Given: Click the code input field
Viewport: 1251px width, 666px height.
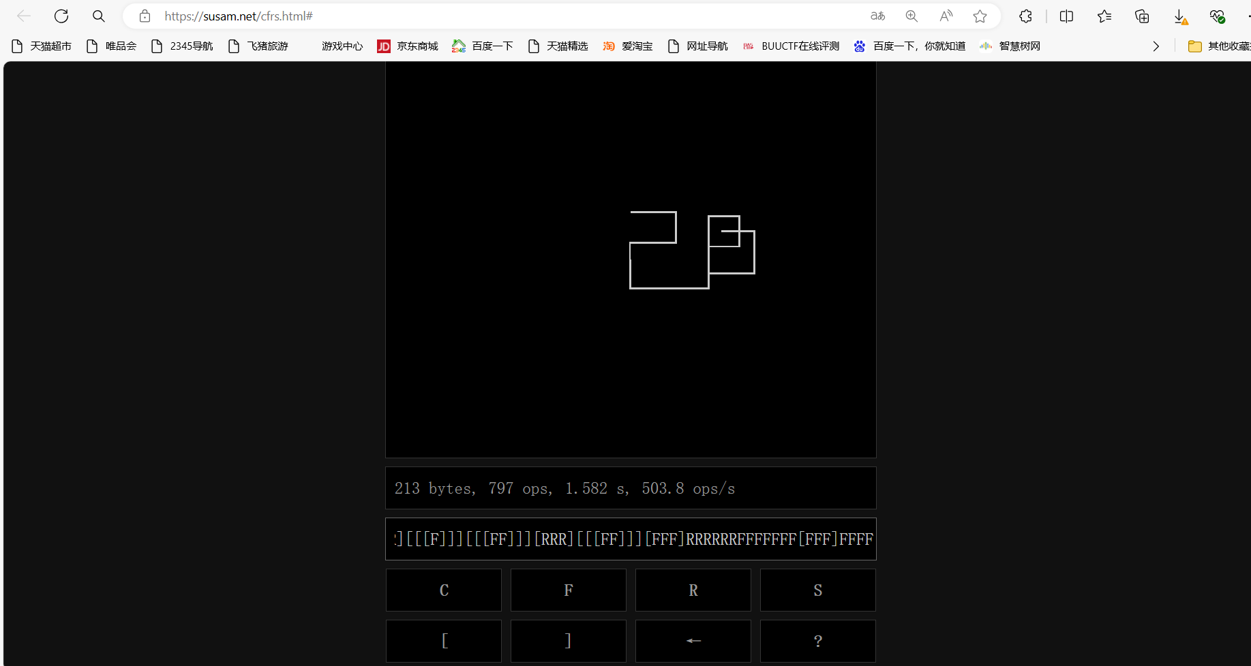Looking at the screenshot, I should (x=631, y=539).
